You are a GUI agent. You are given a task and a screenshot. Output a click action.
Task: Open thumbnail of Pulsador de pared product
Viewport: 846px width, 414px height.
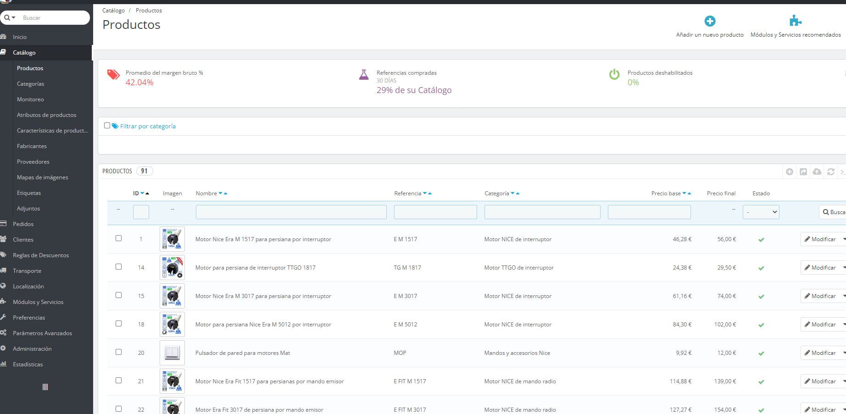pos(172,353)
